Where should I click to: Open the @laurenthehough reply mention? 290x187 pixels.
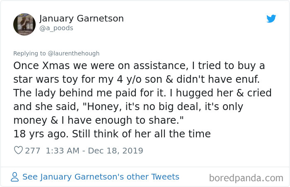73,53
